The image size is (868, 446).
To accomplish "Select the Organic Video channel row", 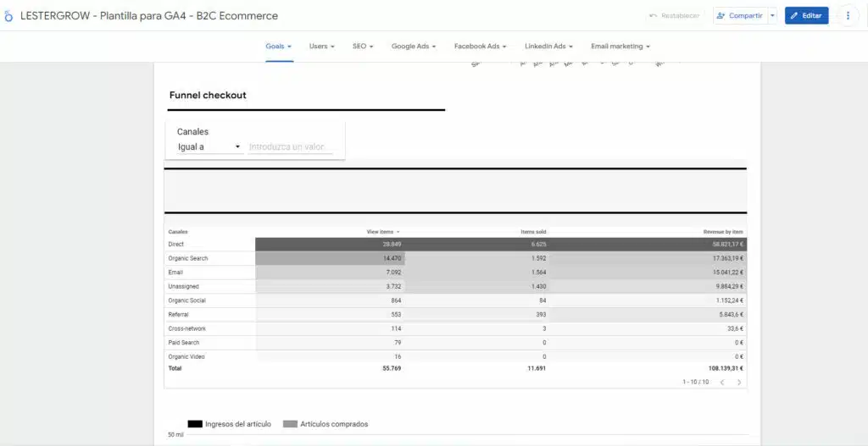I will coord(455,356).
